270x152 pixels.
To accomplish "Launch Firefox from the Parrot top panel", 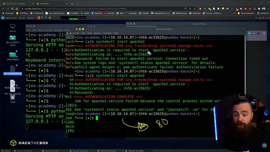I will pyautogui.click(x=38, y=18).
